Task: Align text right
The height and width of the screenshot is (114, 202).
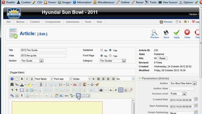Action: [x=113, y=79]
